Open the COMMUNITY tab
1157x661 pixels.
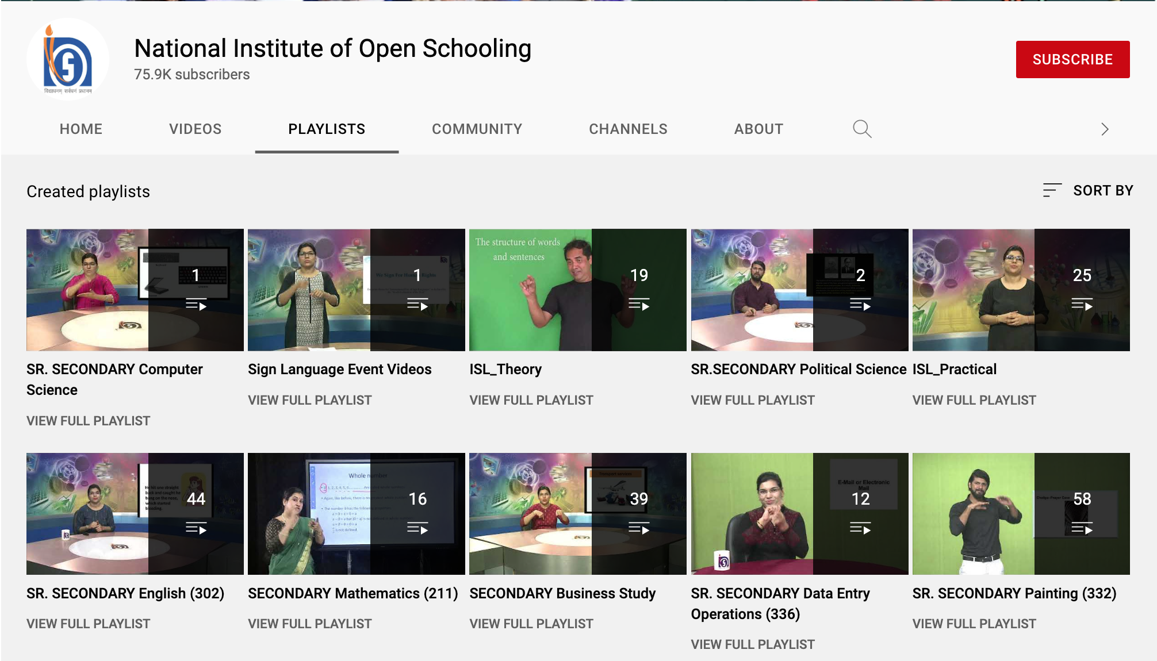click(x=477, y=129)
